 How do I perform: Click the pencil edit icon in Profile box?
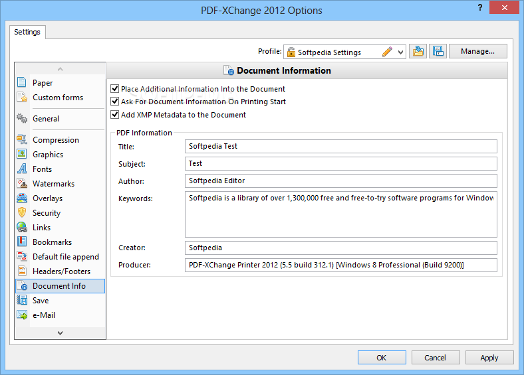click(x=387, y=52)
